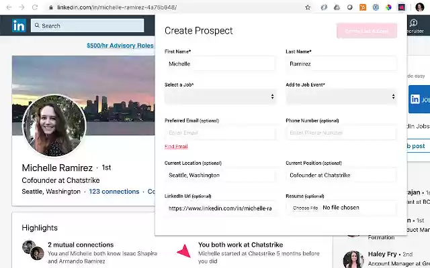Click the Current Location field
The image size is (430, 268).
click(x=220, y=176)
